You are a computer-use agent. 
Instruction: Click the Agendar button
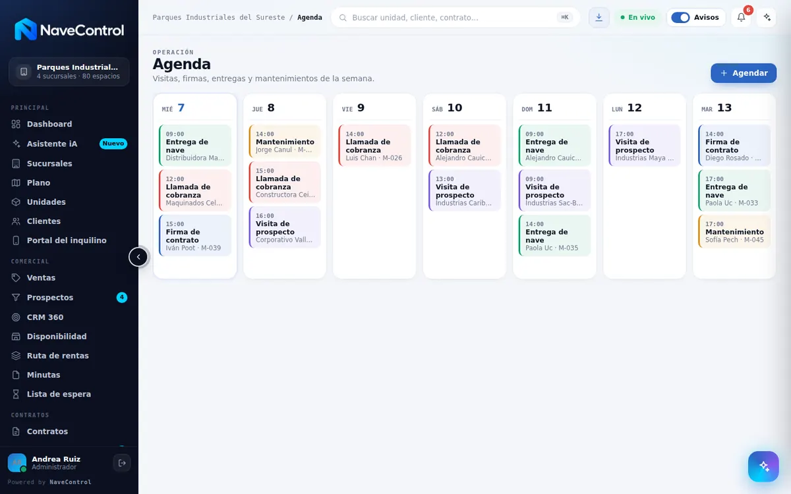(x=744, y=73)
